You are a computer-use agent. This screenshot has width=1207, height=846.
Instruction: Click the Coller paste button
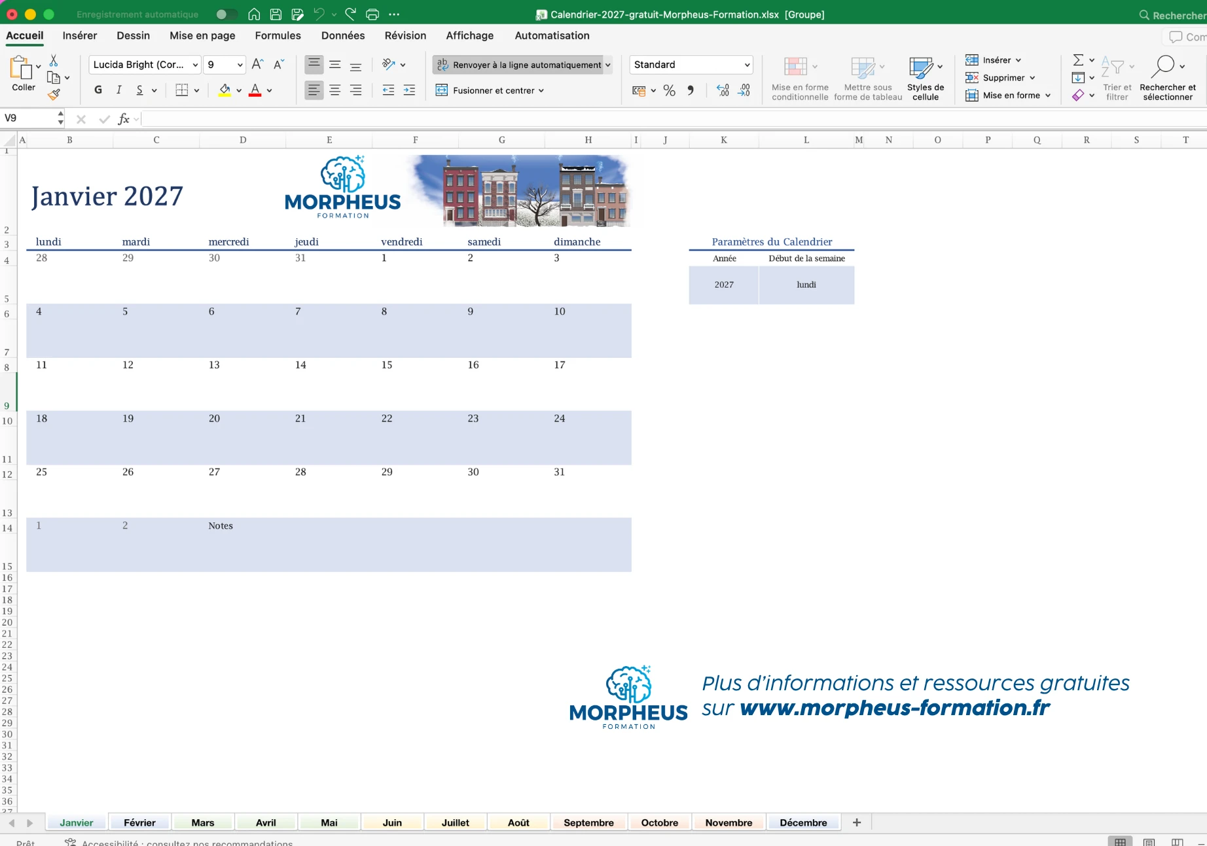point(24,74)
